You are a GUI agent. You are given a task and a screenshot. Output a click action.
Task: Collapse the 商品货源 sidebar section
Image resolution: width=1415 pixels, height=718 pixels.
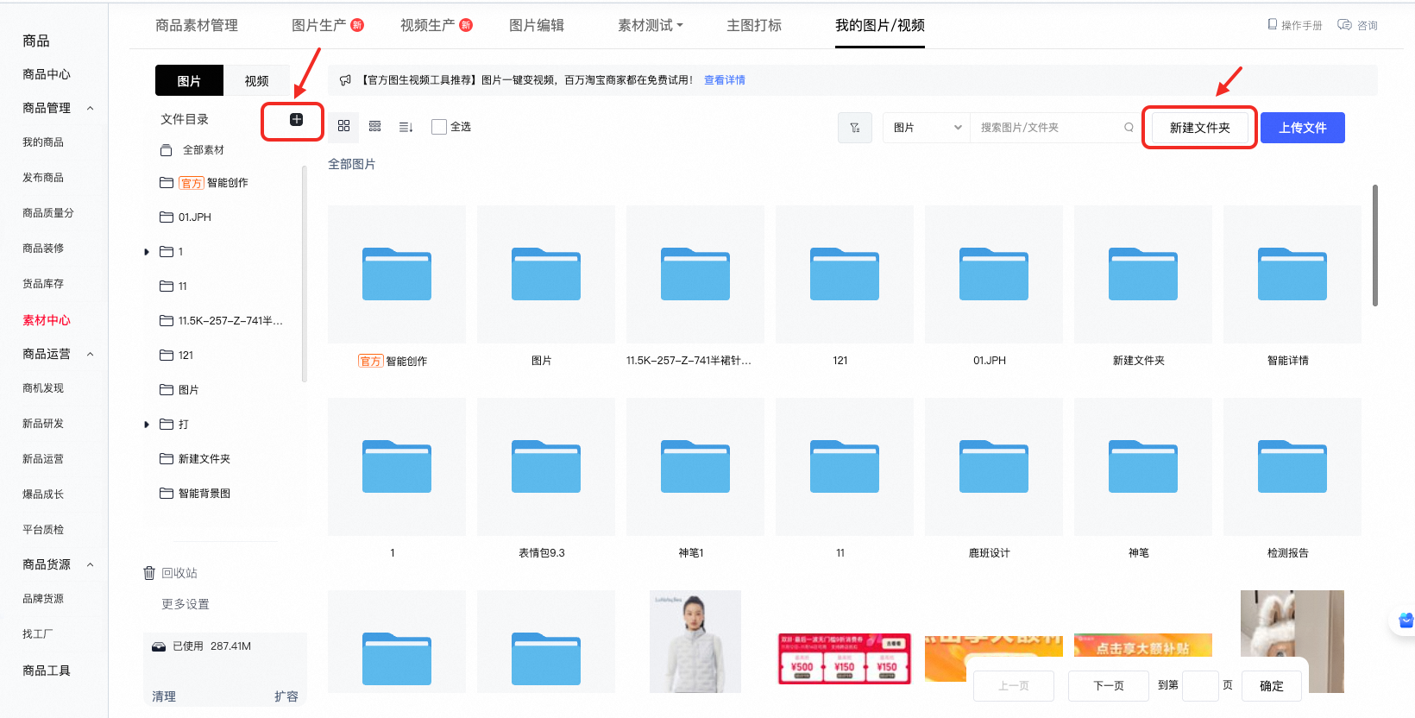coord(90,565)
